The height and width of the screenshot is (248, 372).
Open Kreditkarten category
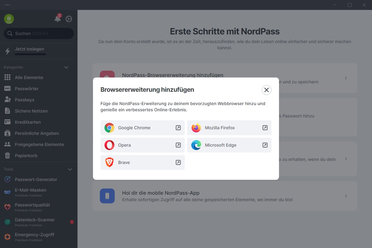(x=38, y=122)
